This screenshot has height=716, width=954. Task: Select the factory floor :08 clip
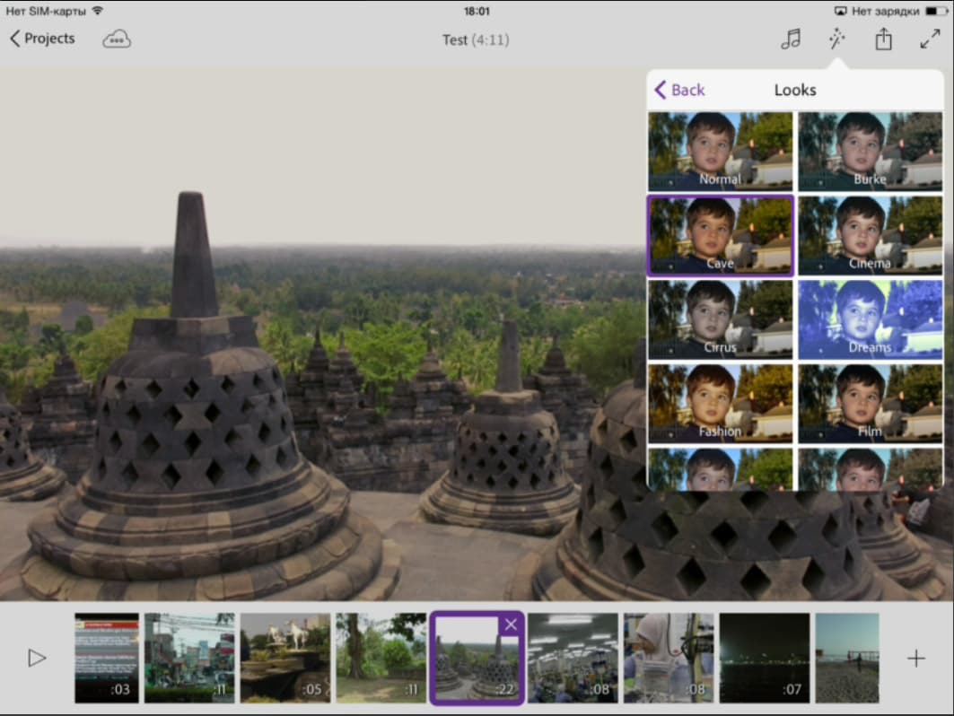point(573,658)
